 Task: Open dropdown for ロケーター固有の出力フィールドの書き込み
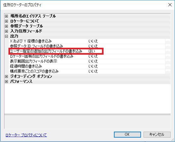point(168,56)
